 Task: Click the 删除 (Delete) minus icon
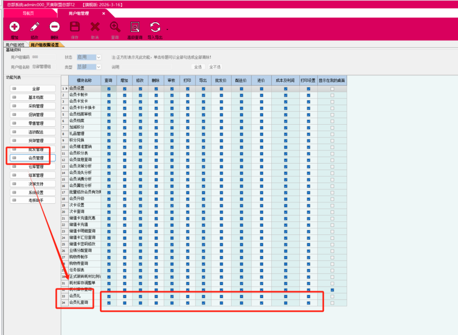(x=55, y=27)
